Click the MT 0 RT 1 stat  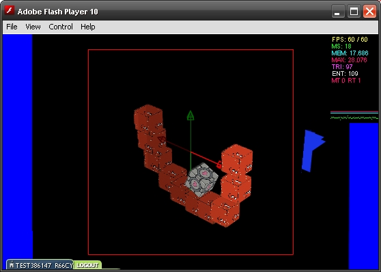tap(346, 80)
